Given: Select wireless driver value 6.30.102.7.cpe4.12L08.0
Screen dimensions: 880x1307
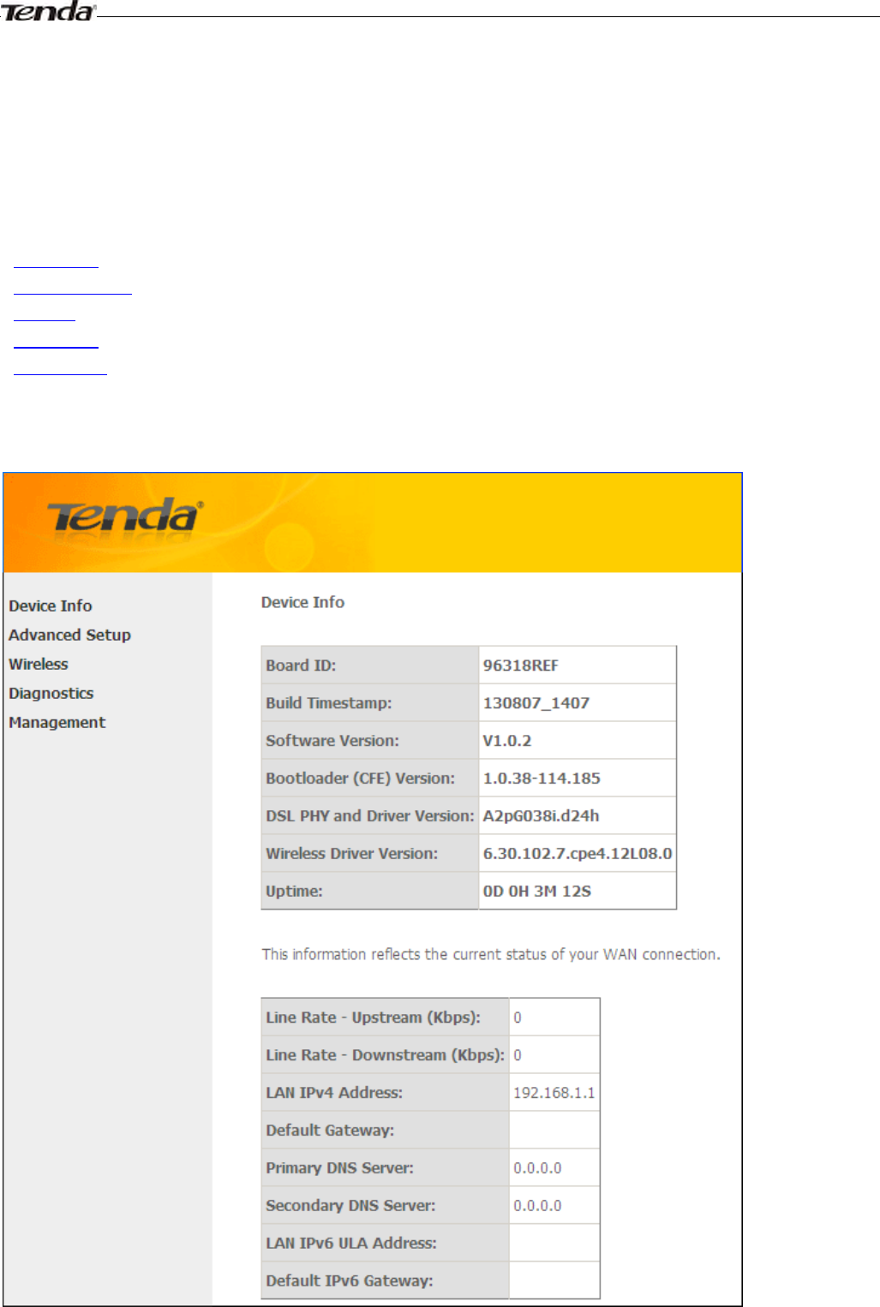Looking at the screenshot, I should 578,854.
